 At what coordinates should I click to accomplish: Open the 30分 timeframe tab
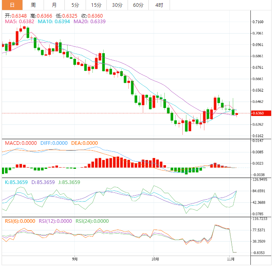(x=117, y=5)
